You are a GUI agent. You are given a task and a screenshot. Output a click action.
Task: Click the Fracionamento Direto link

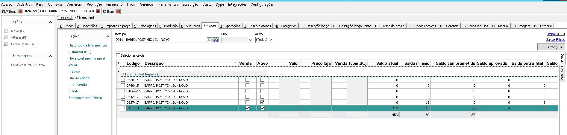[x=85, y=98]
